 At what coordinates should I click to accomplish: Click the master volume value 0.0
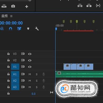pyautogui.click(x=34, y=94)
